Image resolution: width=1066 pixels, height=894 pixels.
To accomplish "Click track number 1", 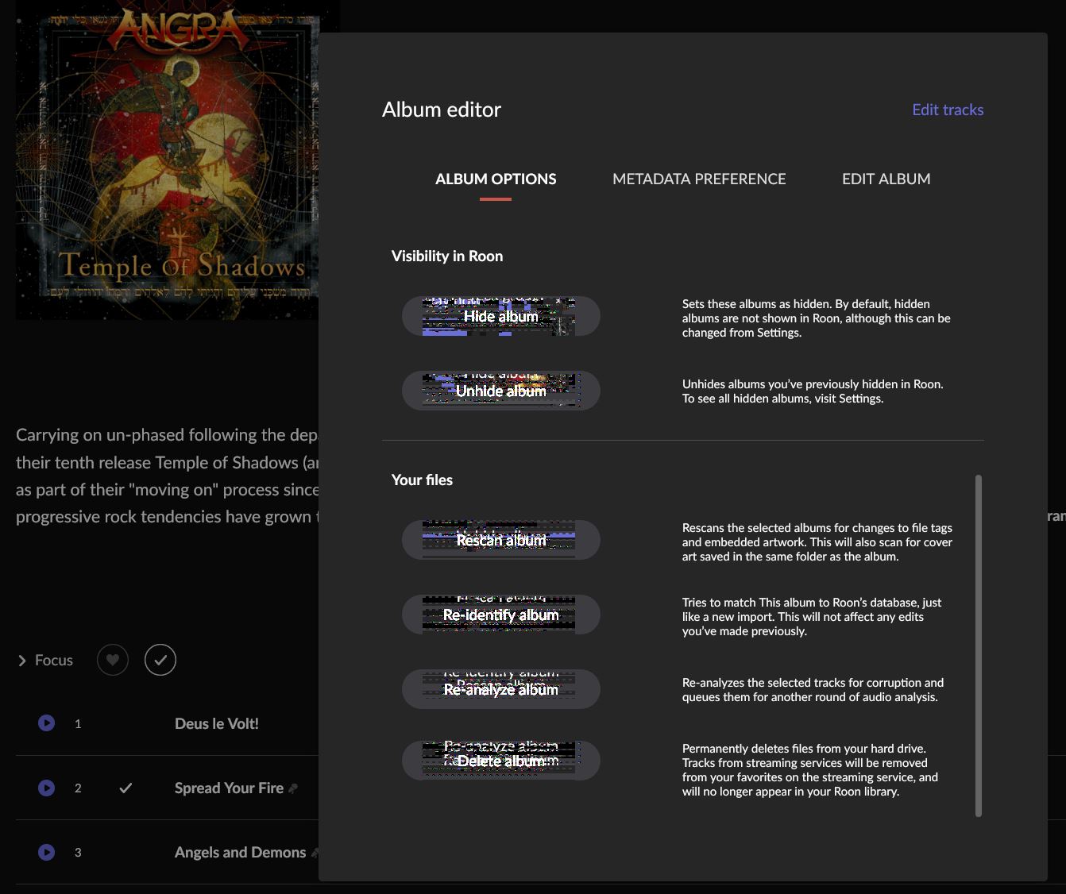I will (78, 723).
